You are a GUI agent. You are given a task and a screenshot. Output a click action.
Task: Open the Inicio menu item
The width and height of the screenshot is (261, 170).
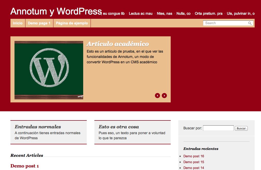click(18, 23)
